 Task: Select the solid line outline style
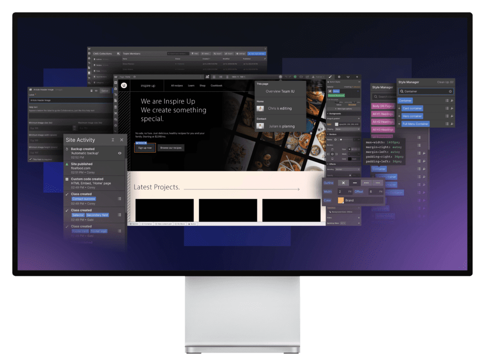coord(355,183)
